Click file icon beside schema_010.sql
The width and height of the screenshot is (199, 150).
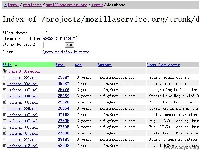point(5,133)
